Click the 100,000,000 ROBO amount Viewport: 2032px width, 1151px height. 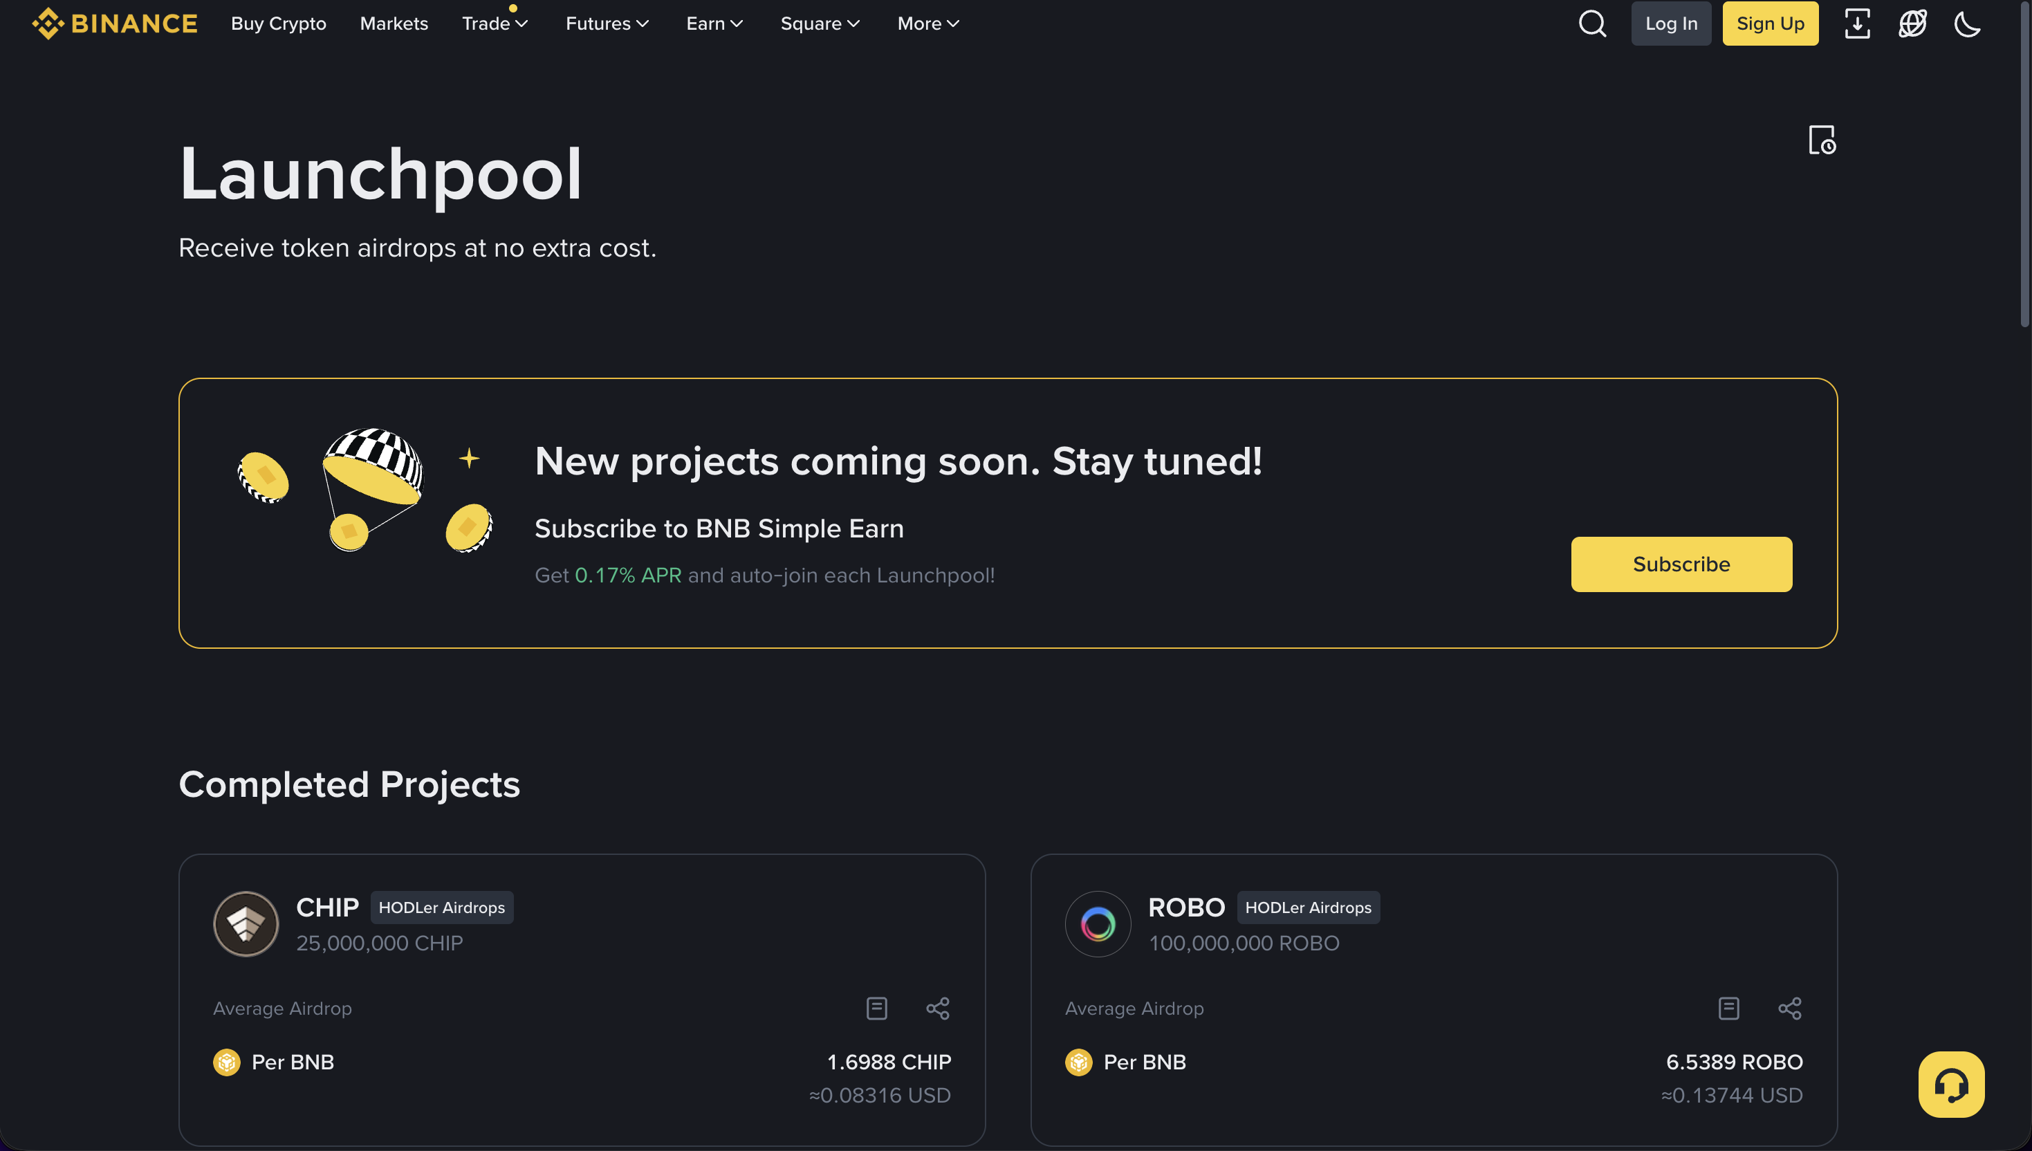(1244, 943)
